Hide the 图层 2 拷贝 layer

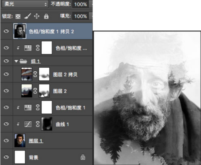point(6,74)
